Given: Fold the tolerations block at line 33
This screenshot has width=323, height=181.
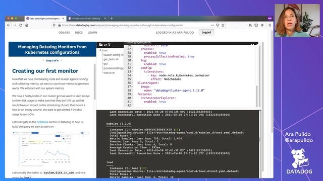Looking at the screenshot, I should click(x=132, y=71).
